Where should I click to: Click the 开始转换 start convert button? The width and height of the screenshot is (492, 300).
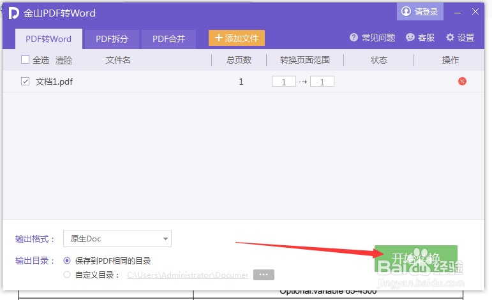point(416,259)
